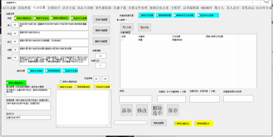Click the 导出文档 button
This screenshot has height=137, width=273.
coord(144,27)
